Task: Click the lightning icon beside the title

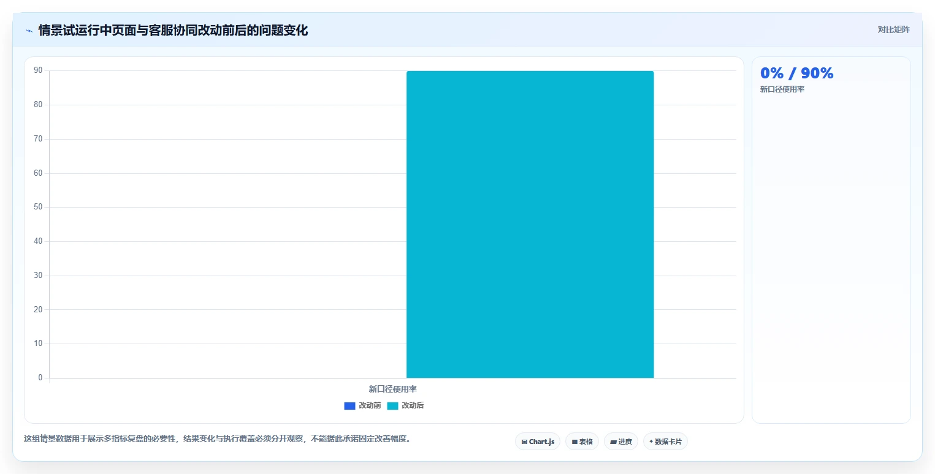Action: [29, 31]
